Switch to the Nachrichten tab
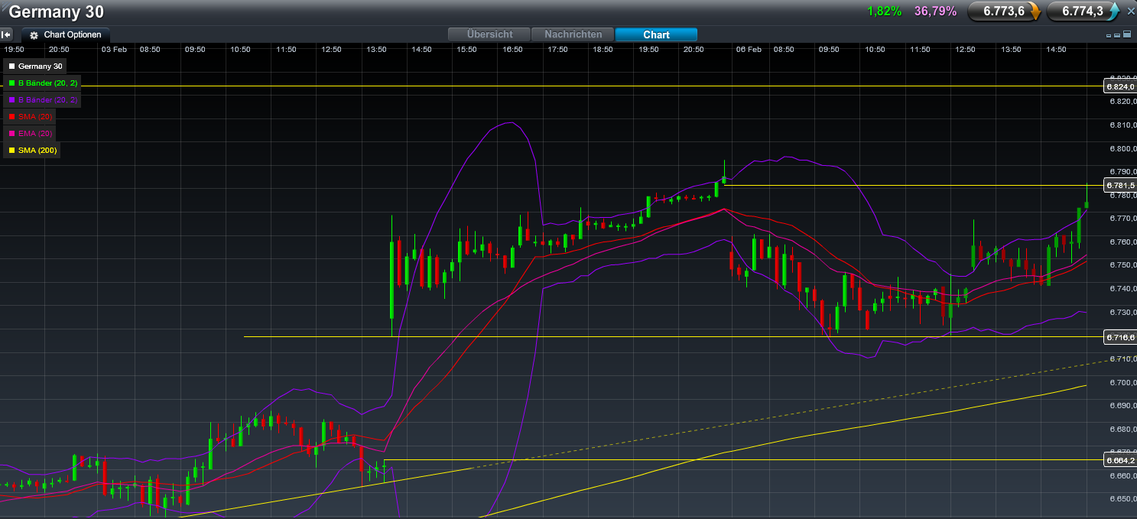 coord(573,34)
